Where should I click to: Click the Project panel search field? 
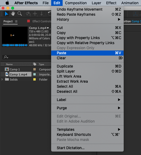tap(27, 57)
